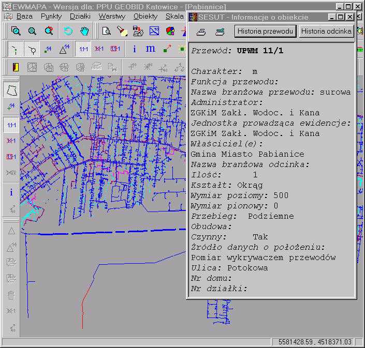The width and height of the screenshot is (365, 348).
Task: Click the blue 'i' info icon in the top toolbar
Action: pyautogui.click(x=135, y=49)
